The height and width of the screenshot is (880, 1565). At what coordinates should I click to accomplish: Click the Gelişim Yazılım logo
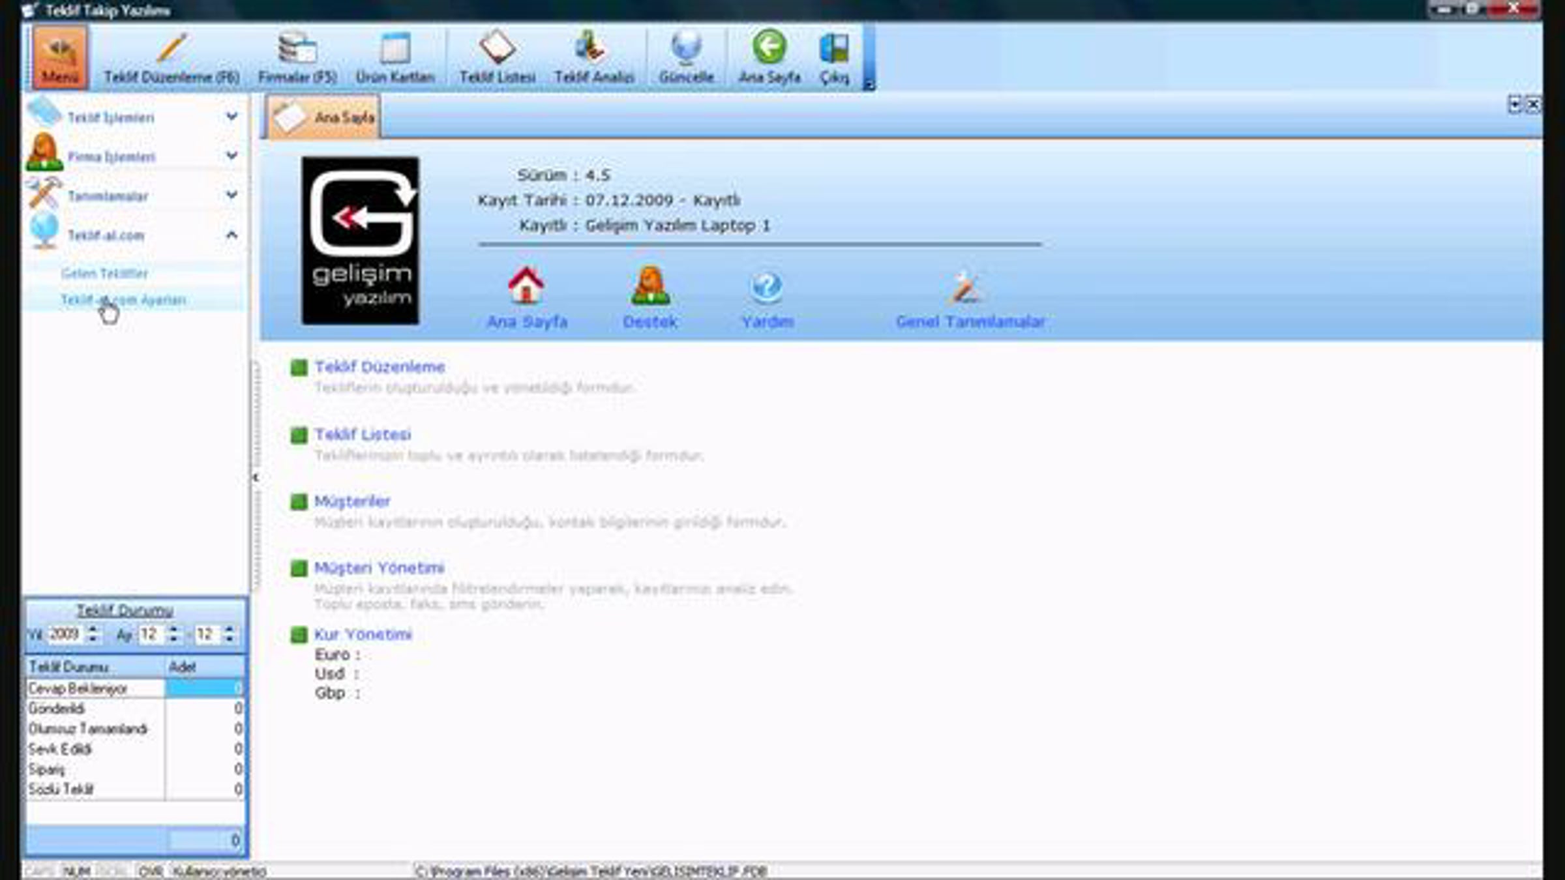click(x=361, y=241)
